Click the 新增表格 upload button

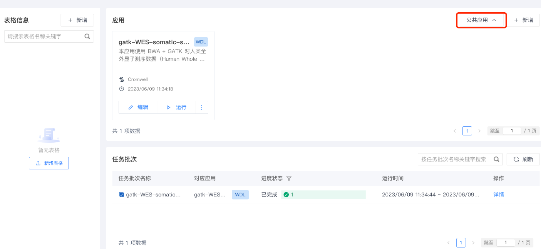coord(49,163)
